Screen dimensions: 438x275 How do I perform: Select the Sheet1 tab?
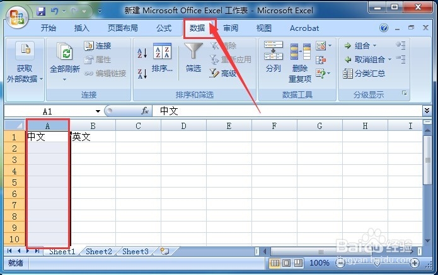(62, 252)
